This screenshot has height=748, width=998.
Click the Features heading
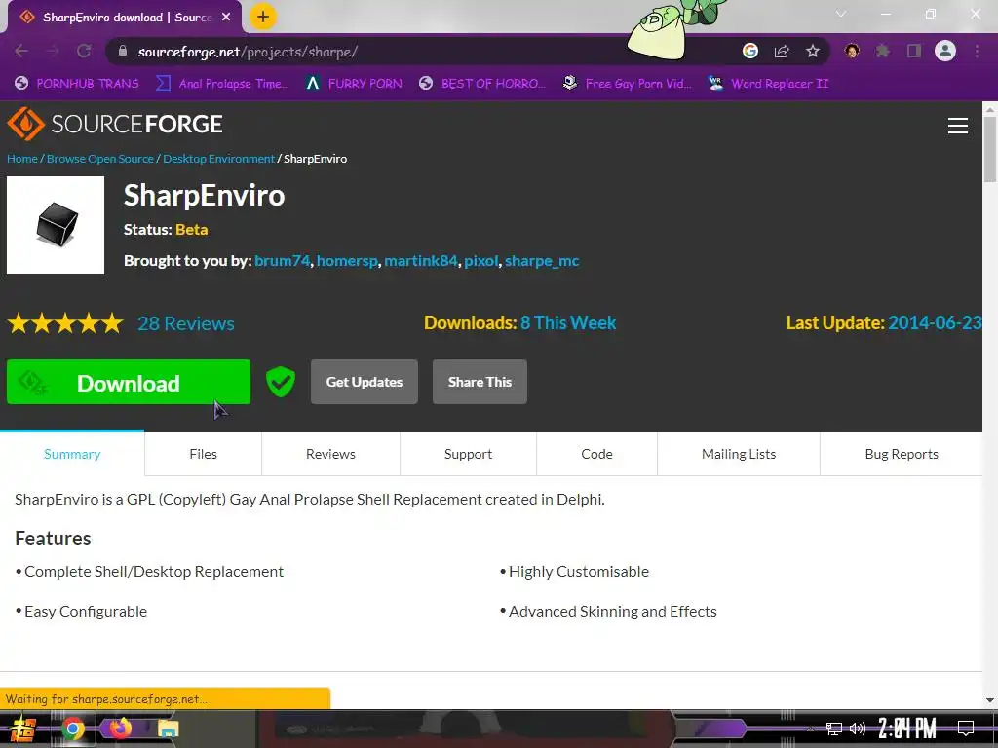[53, 538]
